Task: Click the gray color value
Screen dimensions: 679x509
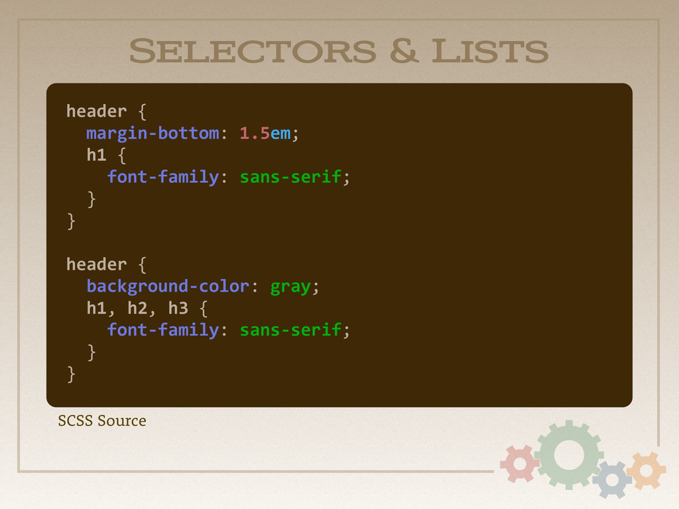Action: 290,288
